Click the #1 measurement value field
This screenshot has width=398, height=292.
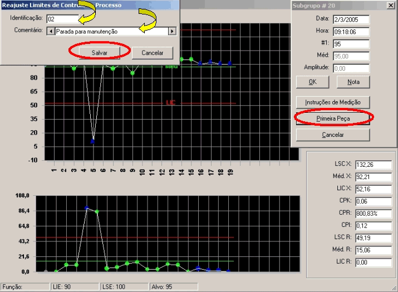[351, 43]
